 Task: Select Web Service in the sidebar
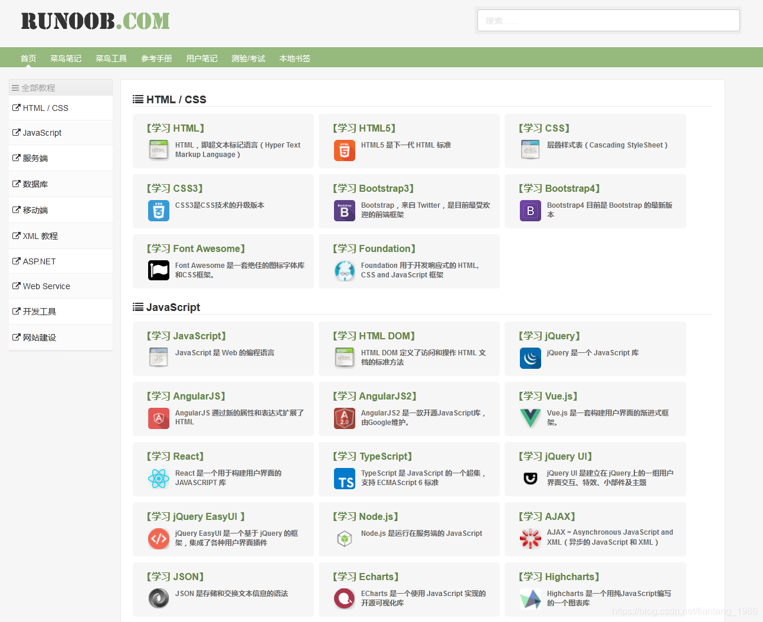(x=61, y=286)
